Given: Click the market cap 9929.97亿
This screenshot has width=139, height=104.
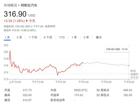Looking at the screenshot, I should (81, 90).
